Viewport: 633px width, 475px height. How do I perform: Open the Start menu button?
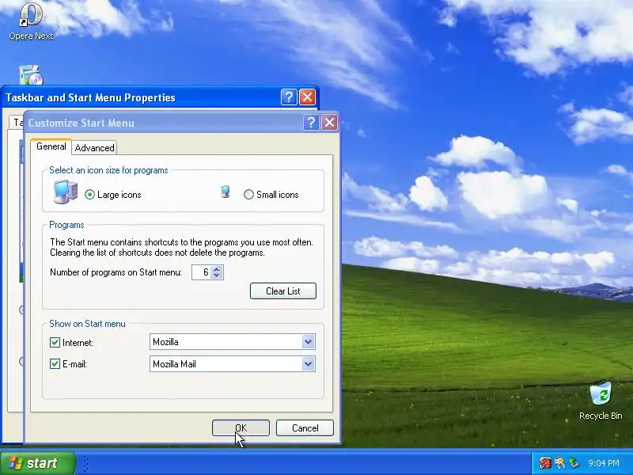click(38, 463)
